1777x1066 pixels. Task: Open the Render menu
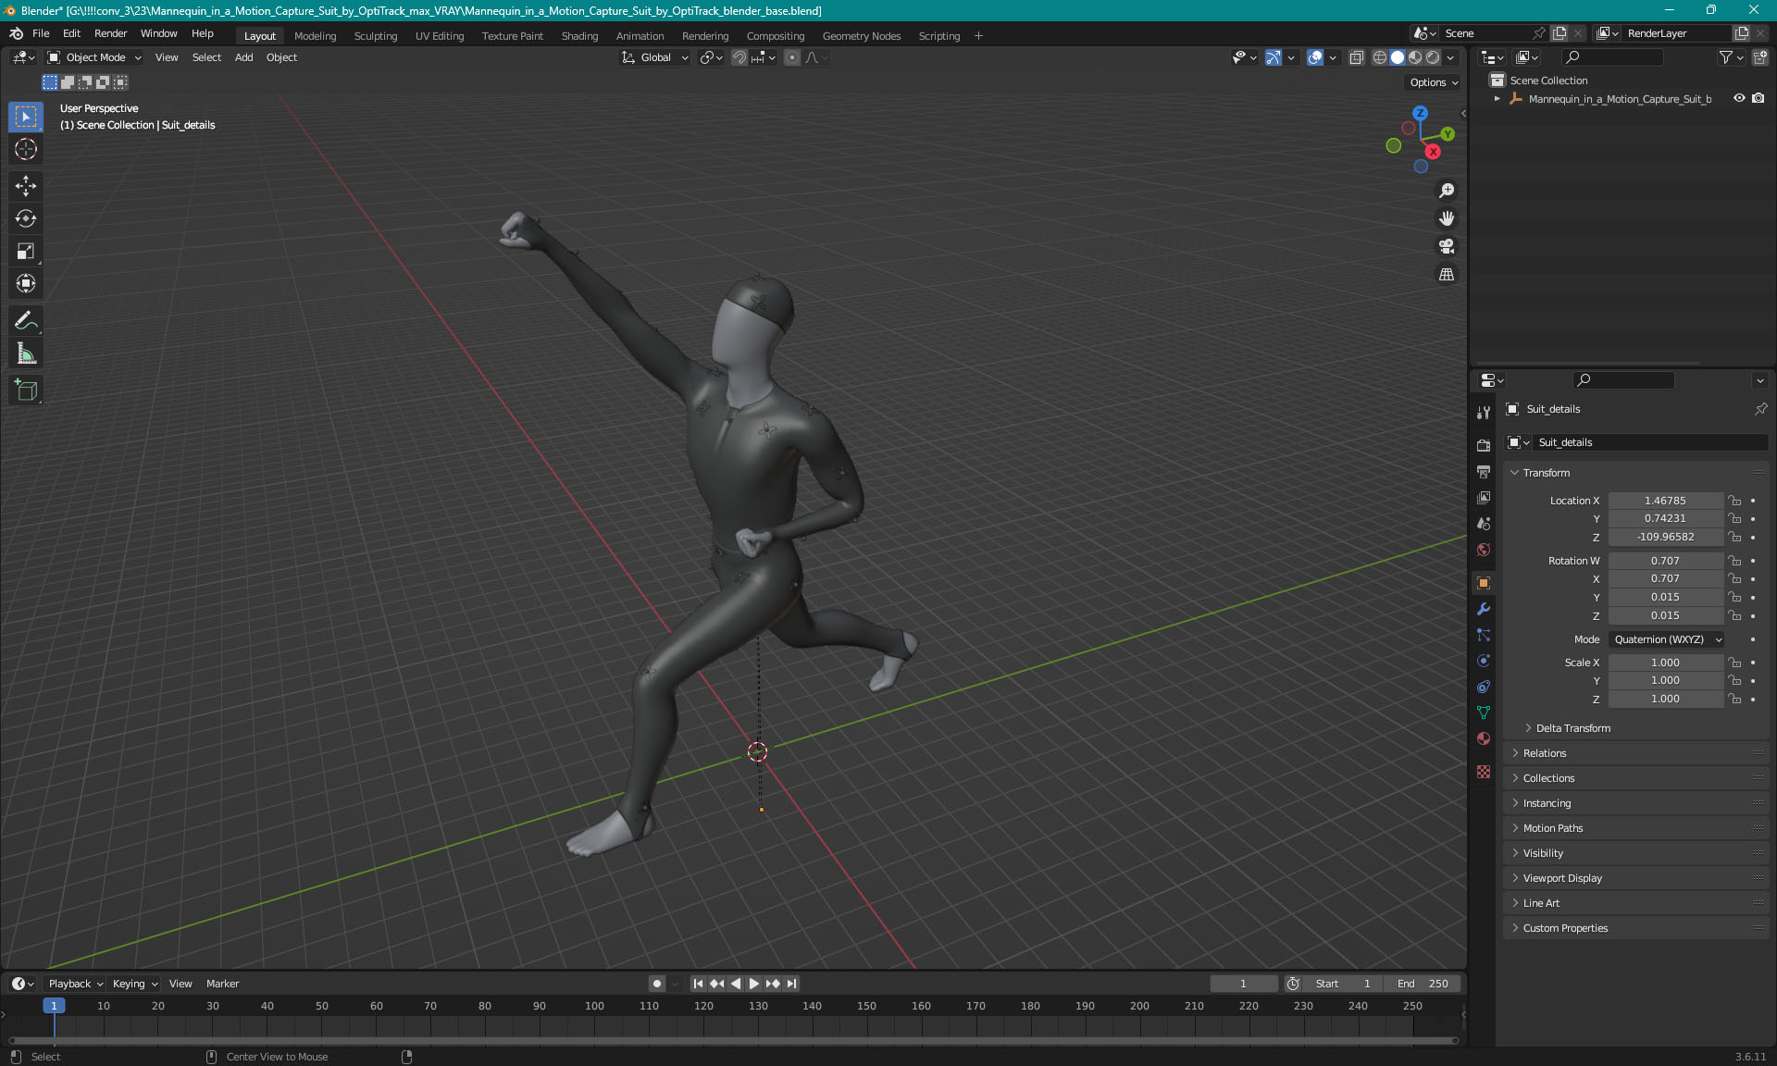pos(110,33)
